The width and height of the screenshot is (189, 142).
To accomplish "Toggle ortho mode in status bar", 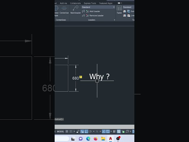I will (86, 131).
